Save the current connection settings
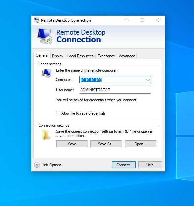The image size is (194, 206). [x=72, y=144]
